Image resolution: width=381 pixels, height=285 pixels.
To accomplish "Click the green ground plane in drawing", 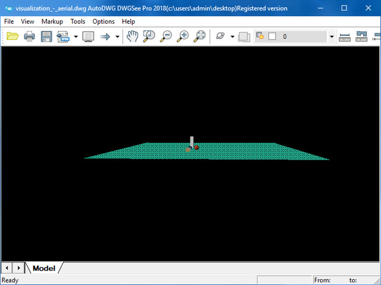I will 250,152.
